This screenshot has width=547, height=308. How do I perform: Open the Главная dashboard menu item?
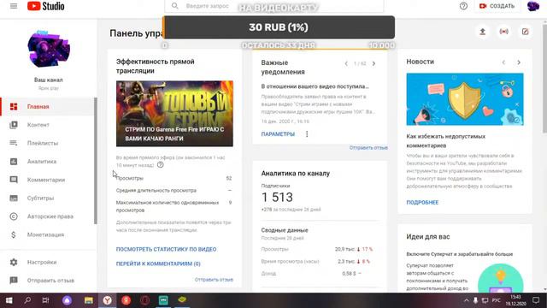pos(47,106)
